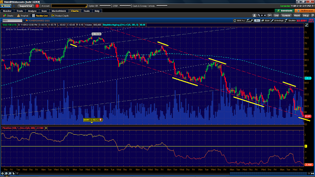Screen dimensions: 315x177
Task: Open the thinkAI search tool
Action: [239, 21]
